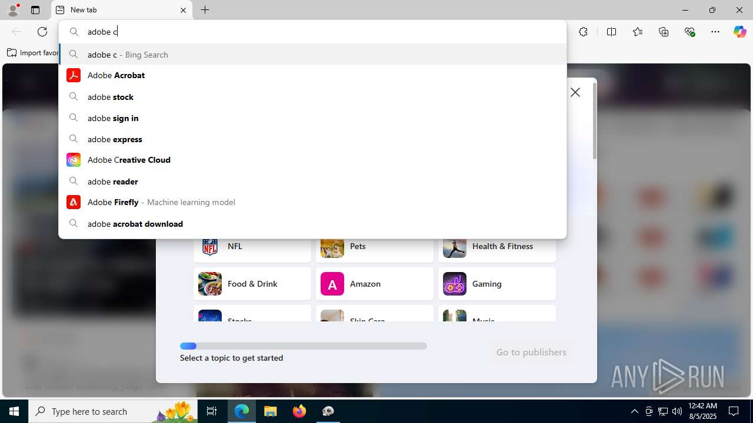
Task: Pick the "adobe stock" suggestion
Action: [312, 97]
